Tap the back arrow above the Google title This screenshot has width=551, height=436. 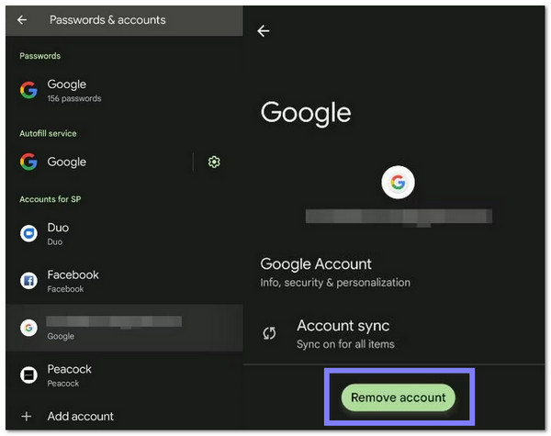coord(264,31)
